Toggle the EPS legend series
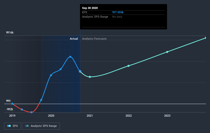This screenshot has width=210, height=133. [13, 126]
